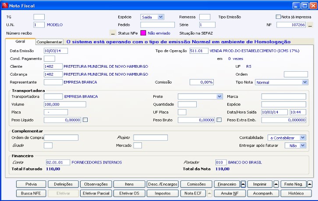Click the Nota Fiscal app icon in title bar
Image resolution: width=318 pixels, height=201 pixels.
5,6
